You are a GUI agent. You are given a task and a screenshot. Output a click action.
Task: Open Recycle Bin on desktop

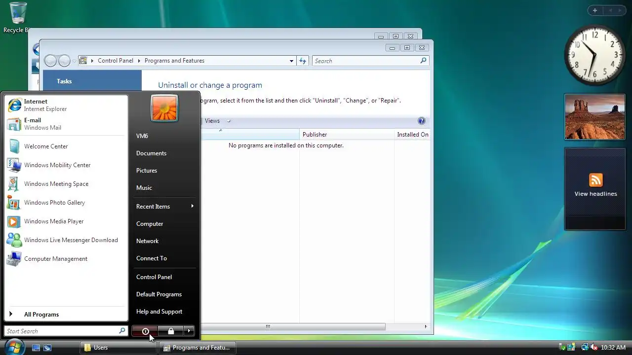coord(17,17)
